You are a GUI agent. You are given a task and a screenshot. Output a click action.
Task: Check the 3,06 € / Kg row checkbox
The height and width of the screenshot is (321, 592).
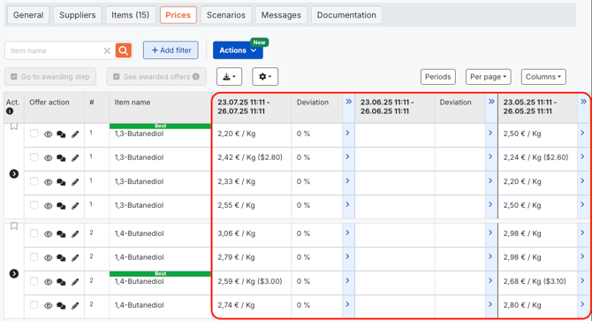34,233
